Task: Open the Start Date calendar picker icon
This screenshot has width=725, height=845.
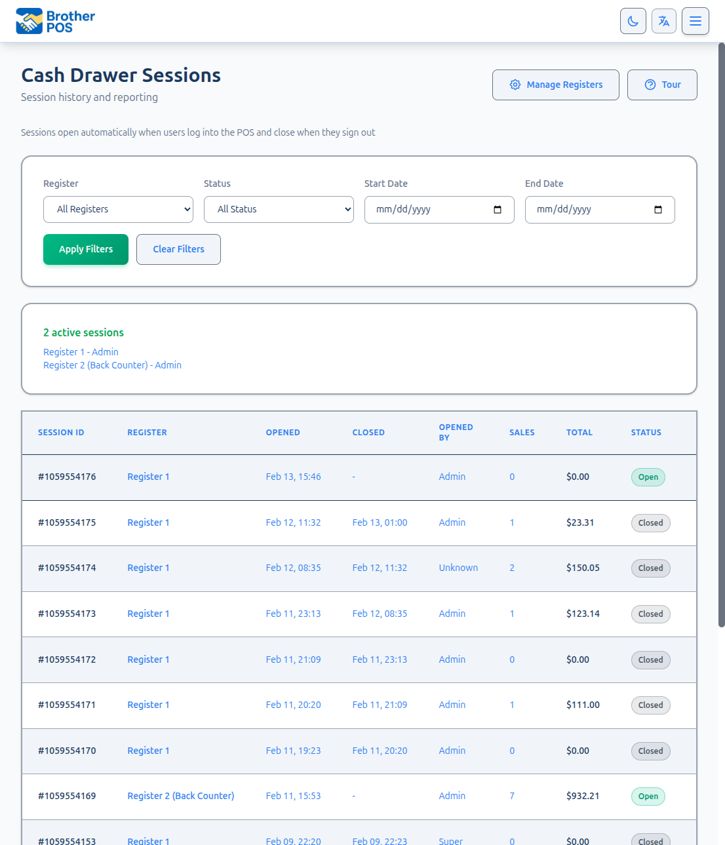Action: pos(498,210)
